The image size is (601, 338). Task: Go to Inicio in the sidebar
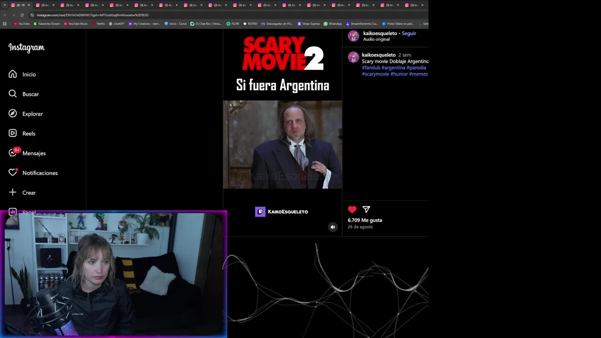pyautogui.click(x=22, y=74)
